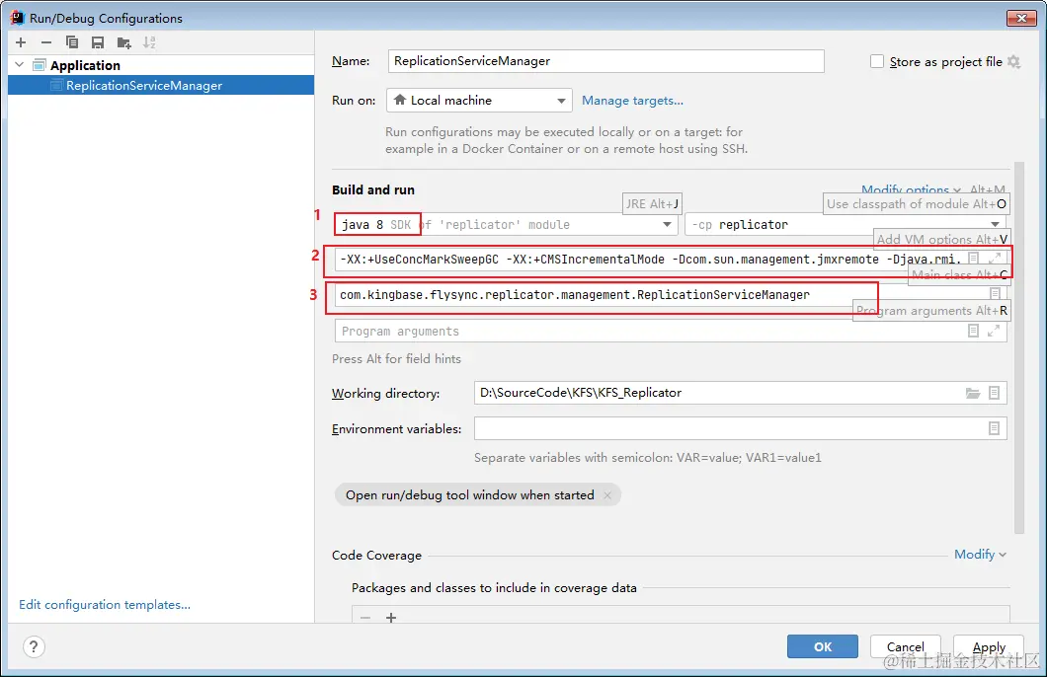This screenshot has width=1047, height=677.
Task: Add a new configuration with plus icon
Action: (21, 42)
